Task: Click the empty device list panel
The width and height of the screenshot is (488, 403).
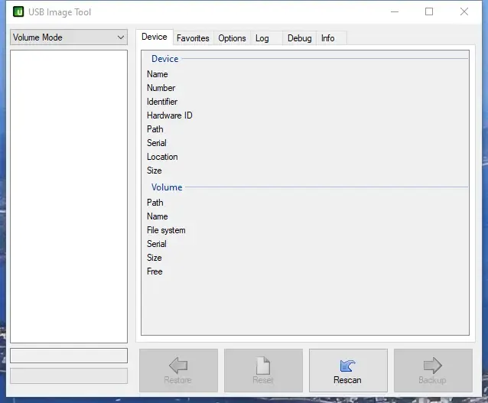Action: click(69, 197)
